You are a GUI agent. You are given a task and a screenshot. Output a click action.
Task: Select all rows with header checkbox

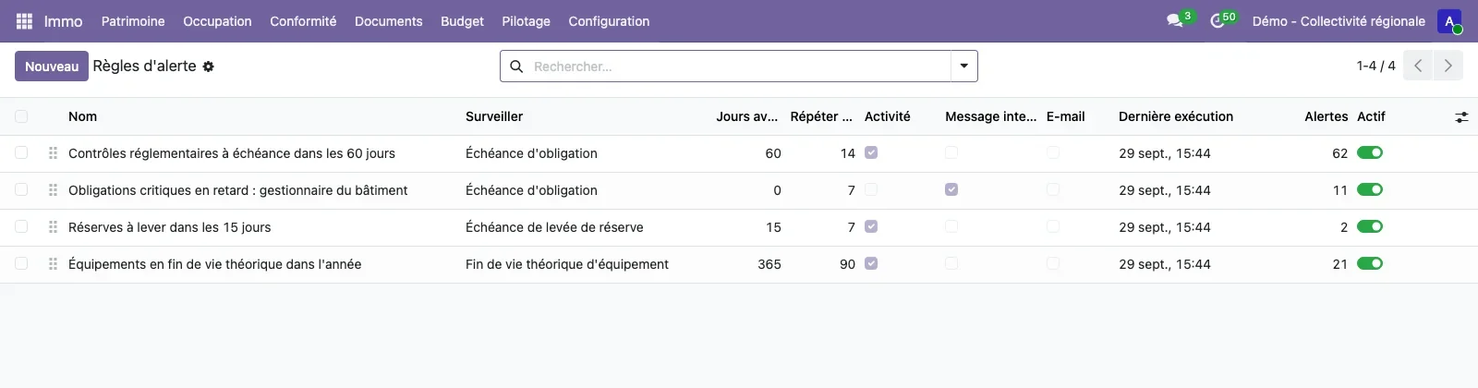[x=21, y=116]
